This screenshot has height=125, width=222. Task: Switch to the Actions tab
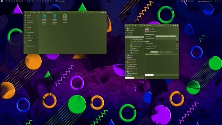point(161,52)
